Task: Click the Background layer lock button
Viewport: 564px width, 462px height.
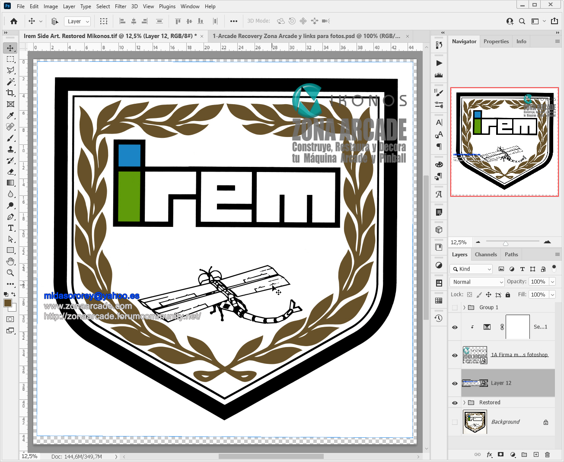Action: click(x=545, y=421)
